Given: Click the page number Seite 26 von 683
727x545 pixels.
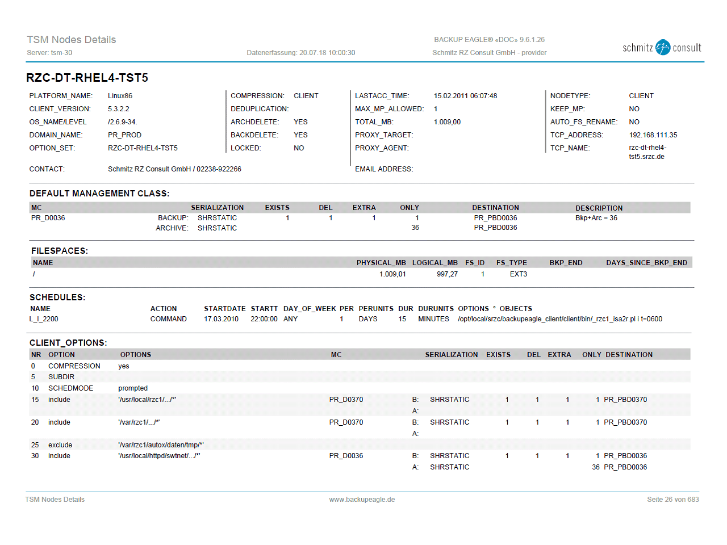Looking at the screenshot, I should pyautogui.click(x=673, y=500).
